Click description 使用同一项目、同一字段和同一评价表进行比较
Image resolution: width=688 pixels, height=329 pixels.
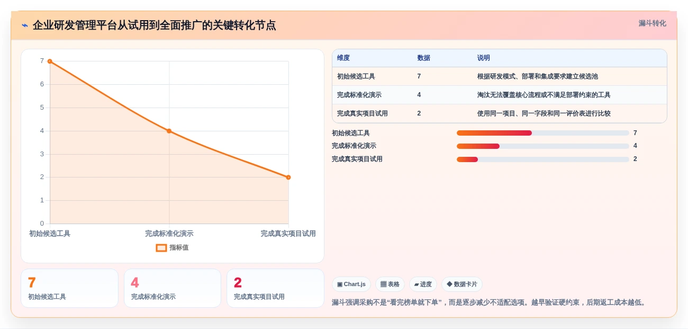(544, 114)
